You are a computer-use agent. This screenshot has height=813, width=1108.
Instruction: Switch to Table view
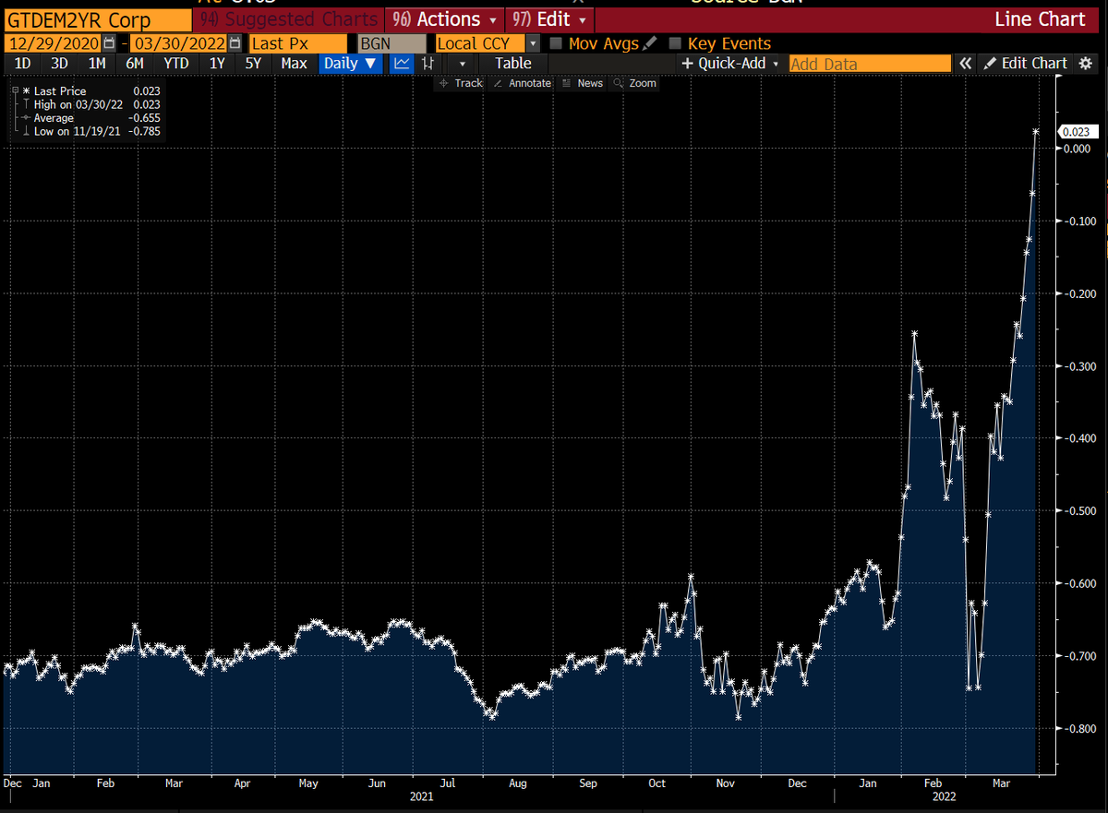point(513,64)
